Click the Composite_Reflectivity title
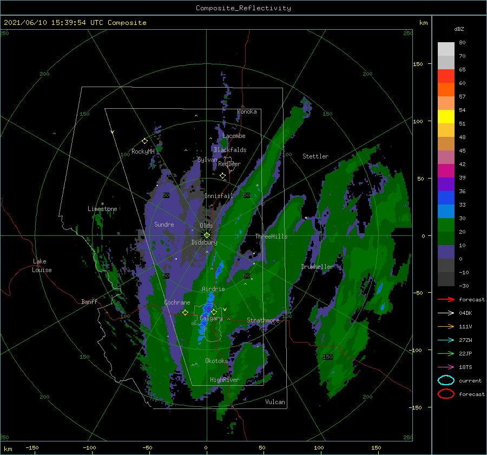Viewport: 487px width, 455px height. 243,8
